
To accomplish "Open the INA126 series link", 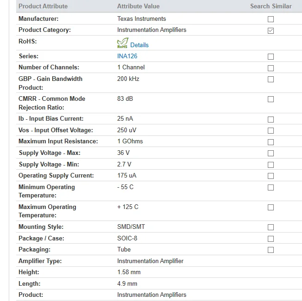I will (127, 56).
